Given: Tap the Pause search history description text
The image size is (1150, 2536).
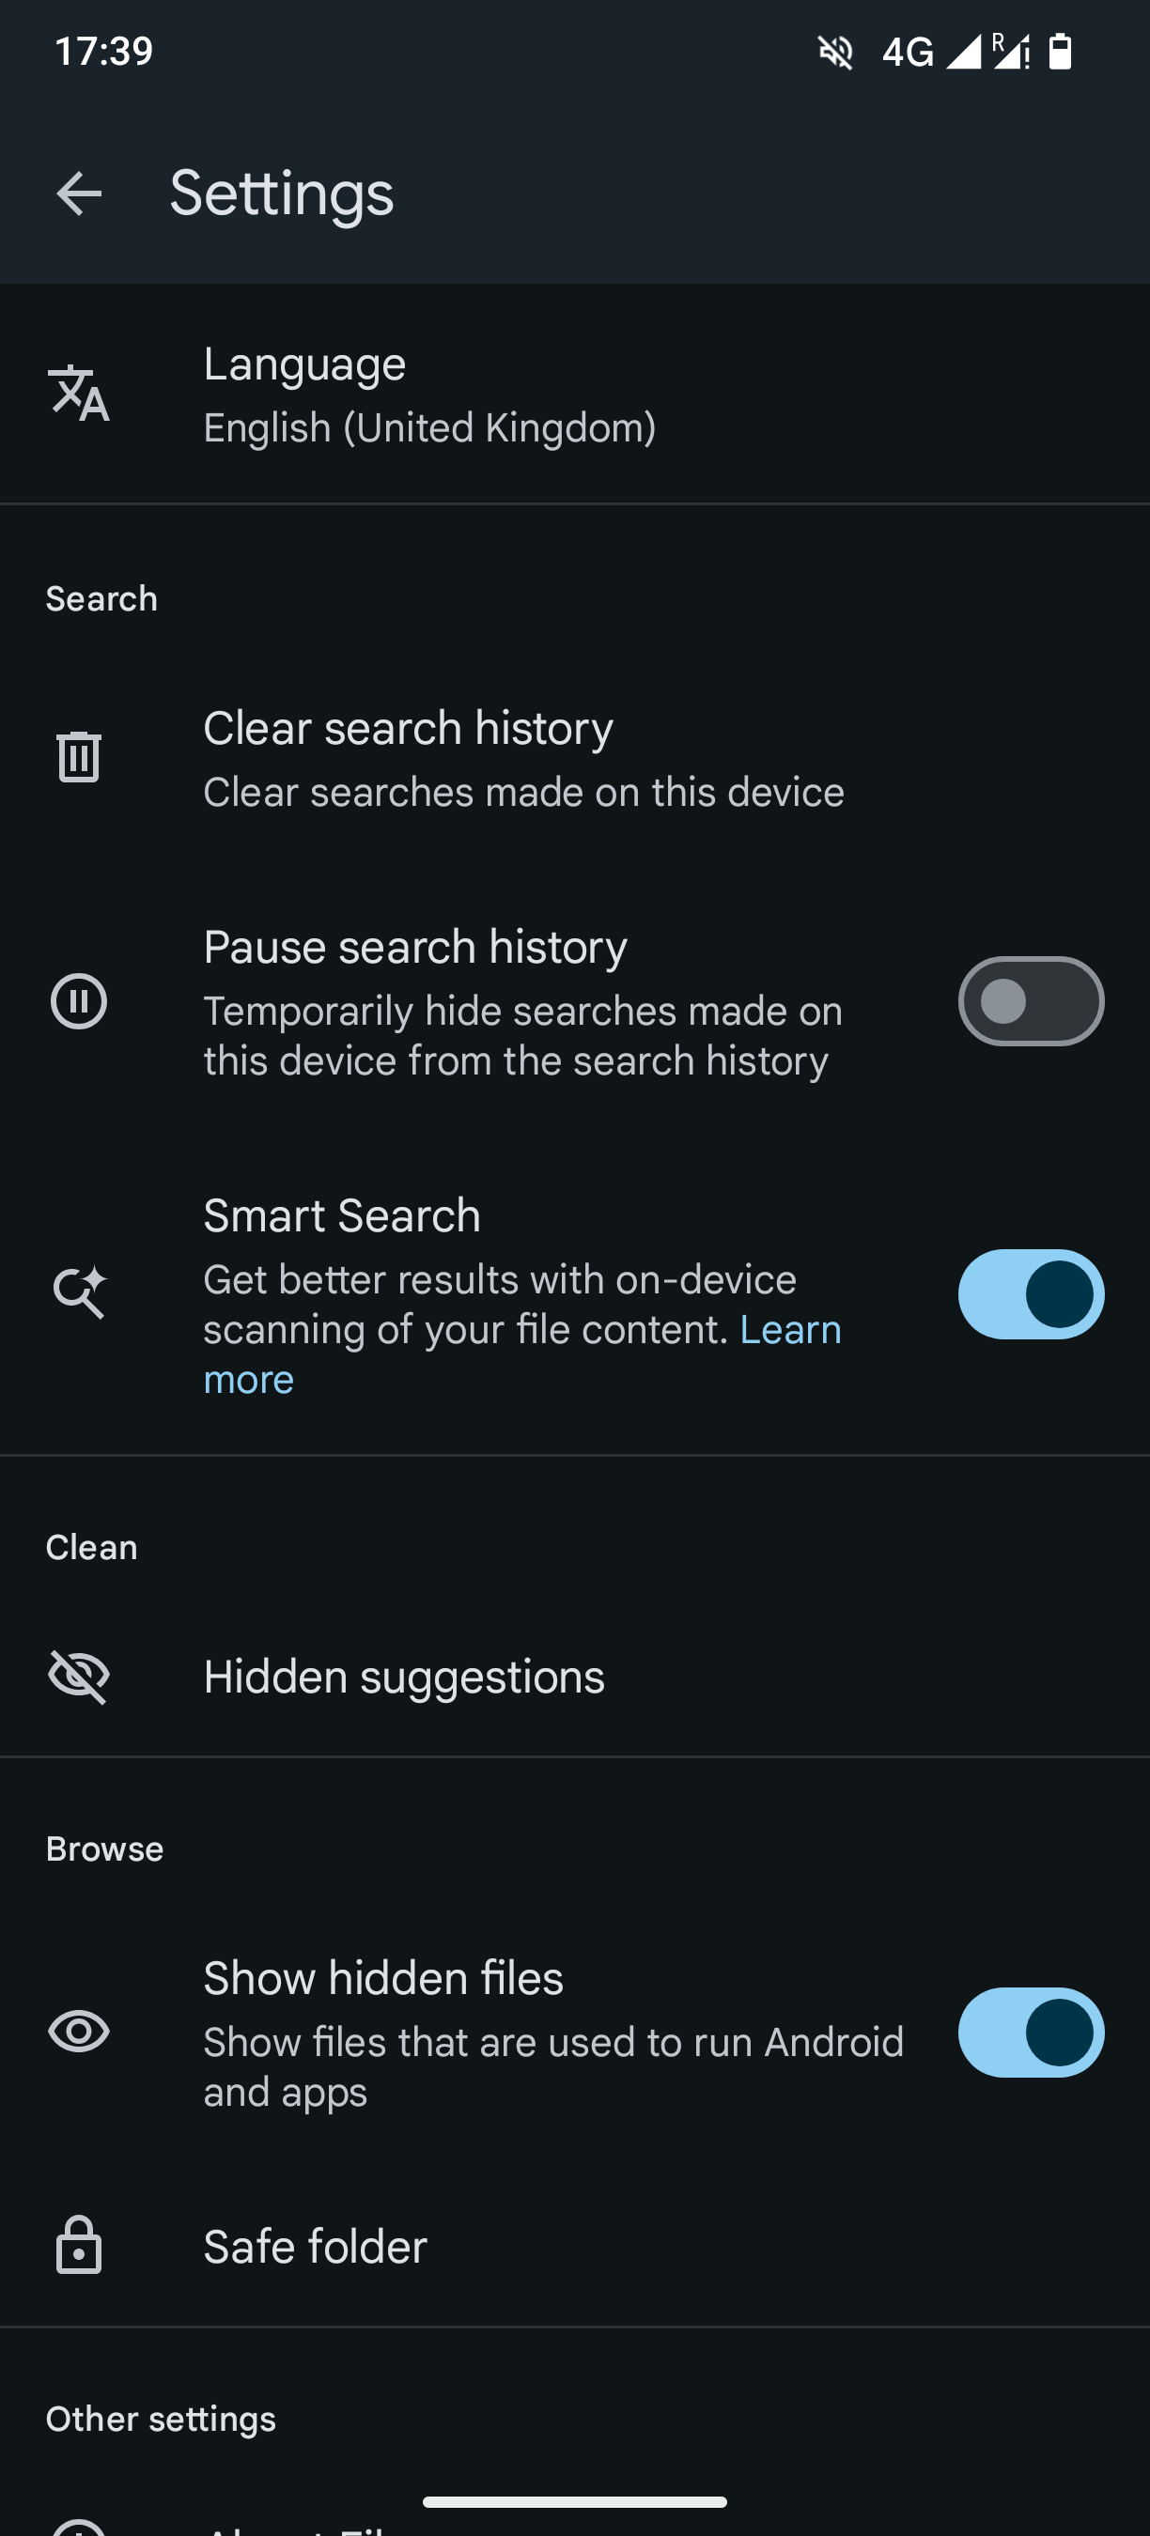Looking at the screenshot, I should click(x=521, y=1036).
